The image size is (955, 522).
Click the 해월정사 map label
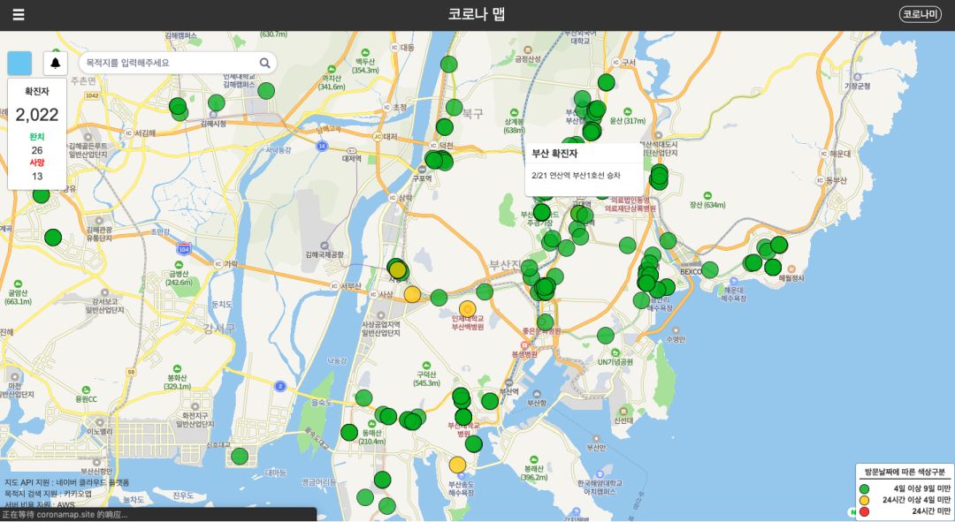point(791,278)
